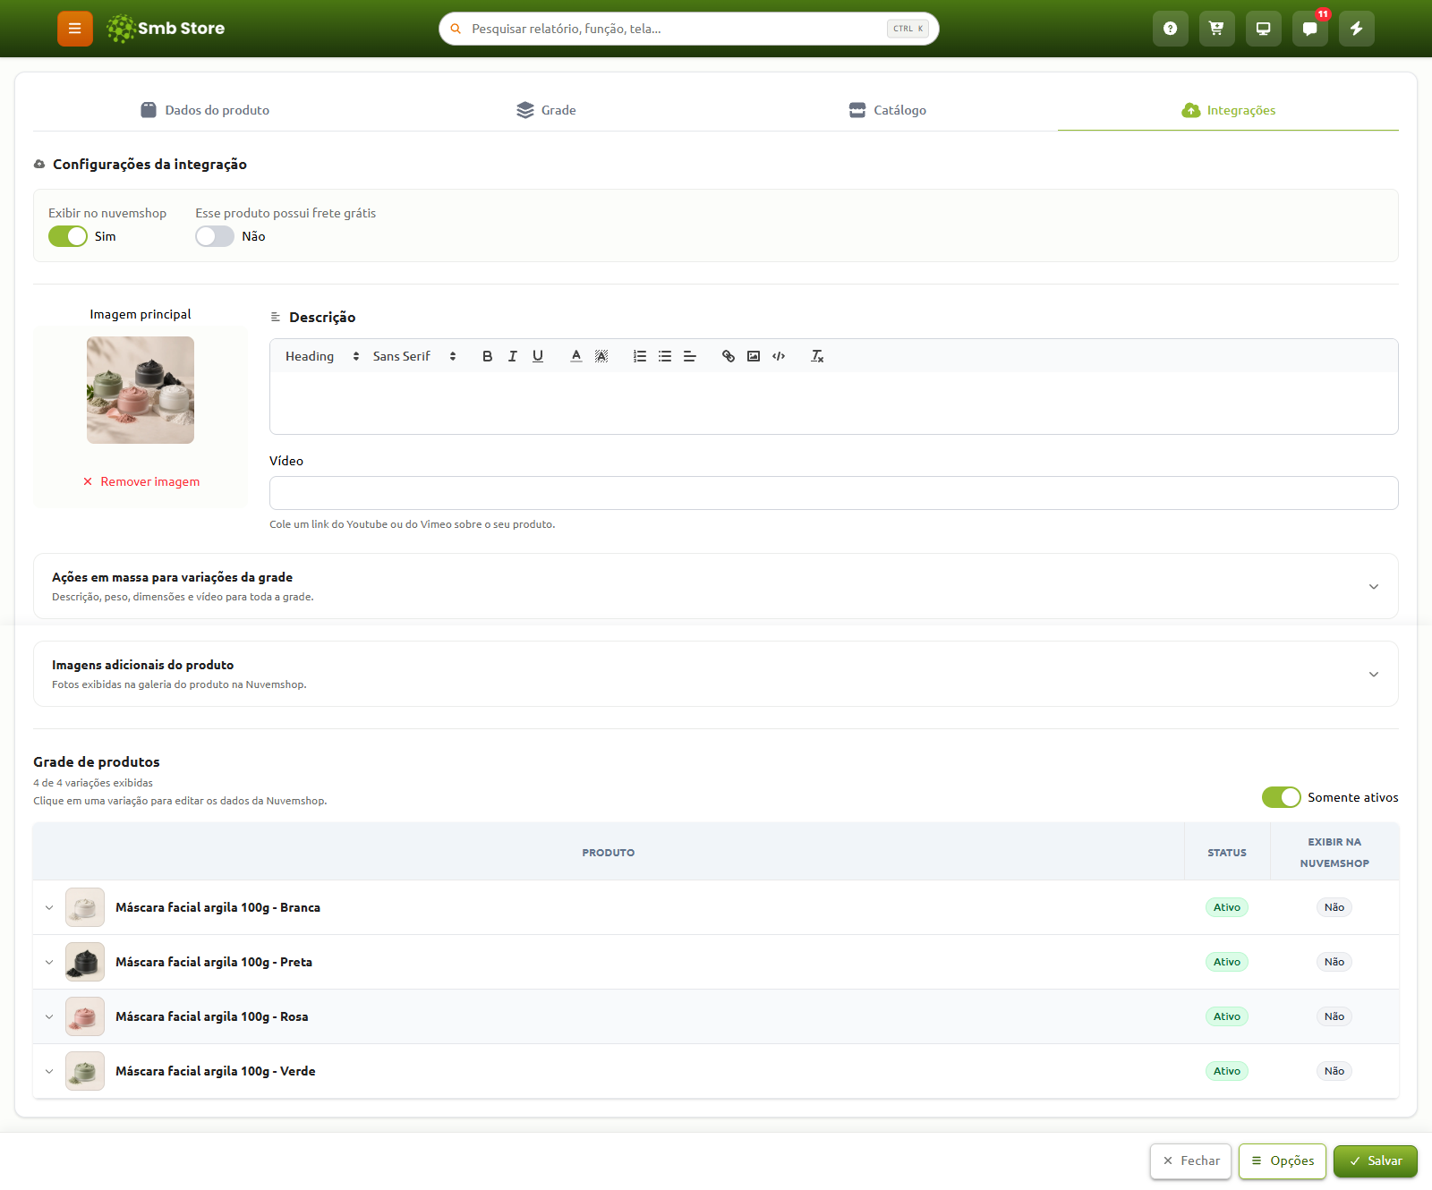Toggle bold in the description editor

pos(487,356)
